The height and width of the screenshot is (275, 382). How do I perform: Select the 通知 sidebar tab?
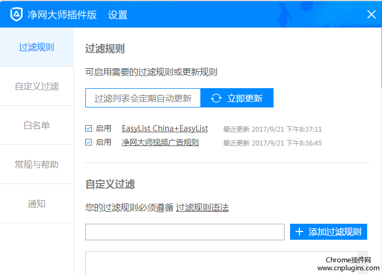(x=37, y=203)
